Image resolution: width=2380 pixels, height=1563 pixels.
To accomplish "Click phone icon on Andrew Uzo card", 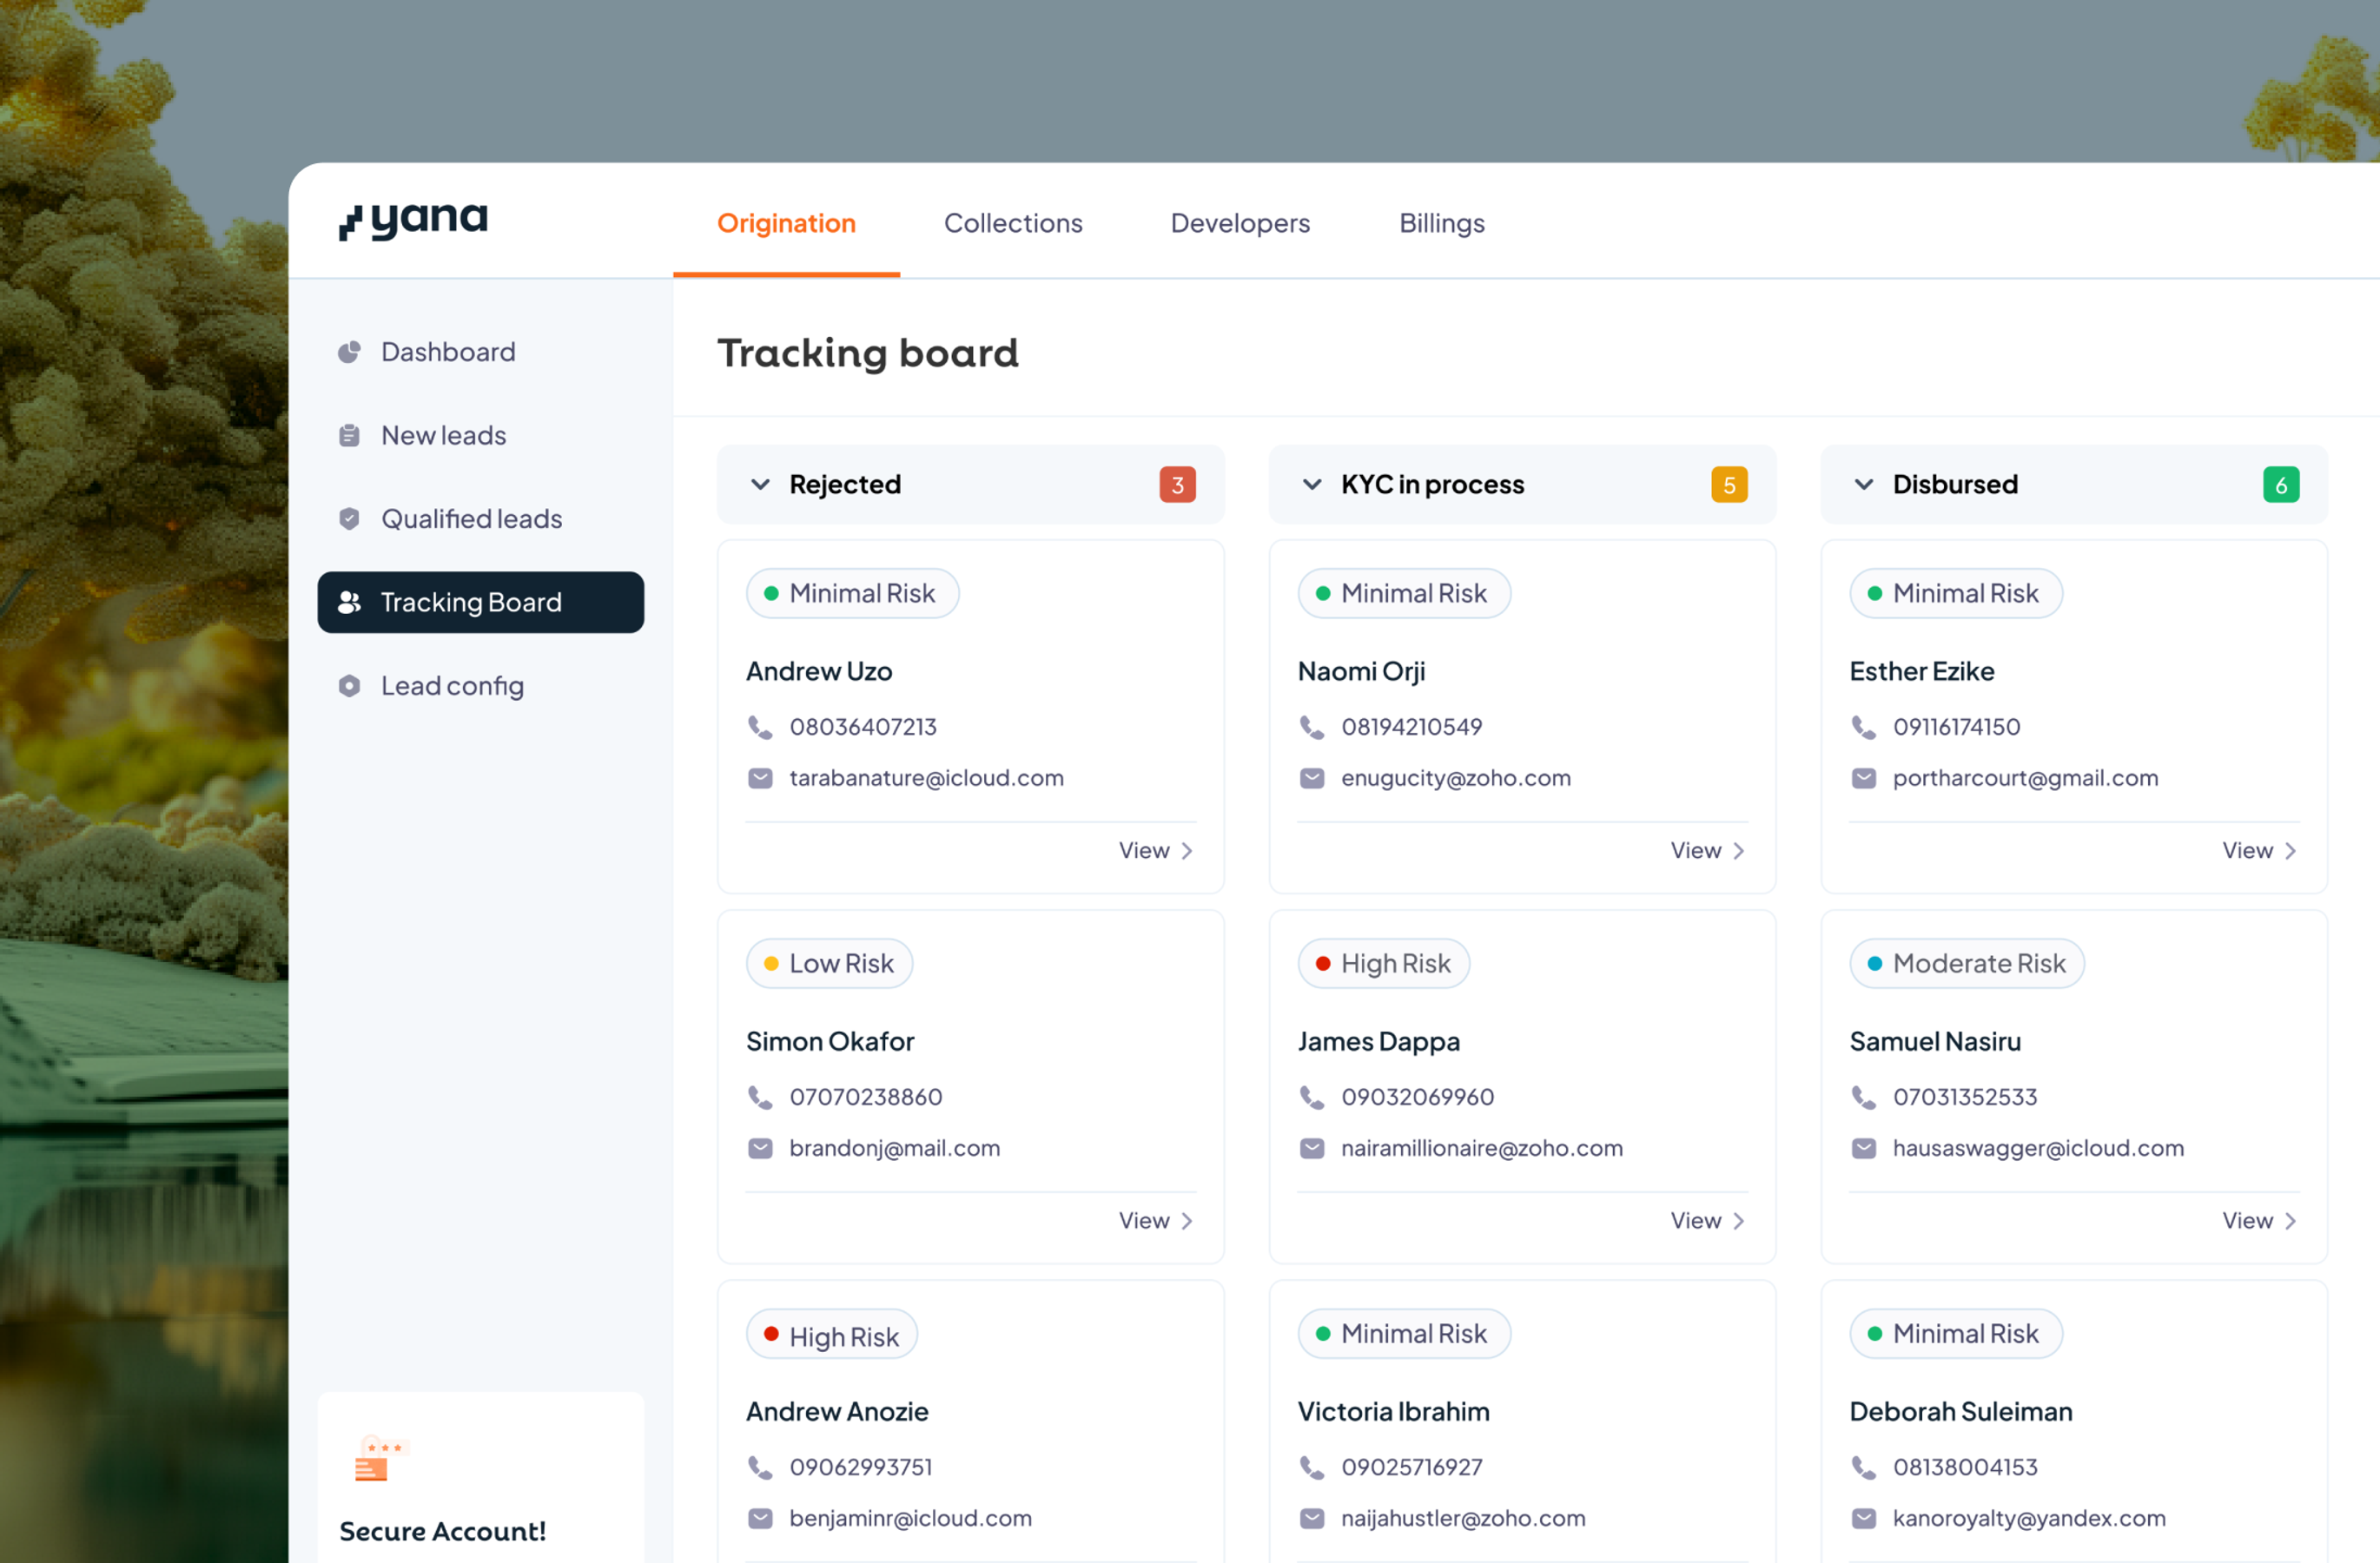I will (x=760, y=727).
